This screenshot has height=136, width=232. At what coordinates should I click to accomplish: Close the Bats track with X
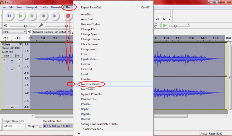3,44
